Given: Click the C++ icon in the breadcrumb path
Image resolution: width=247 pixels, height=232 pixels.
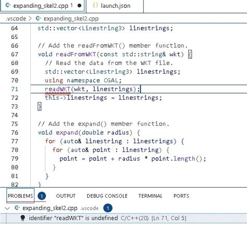Looking at the screenshot, I should point(38,18).
